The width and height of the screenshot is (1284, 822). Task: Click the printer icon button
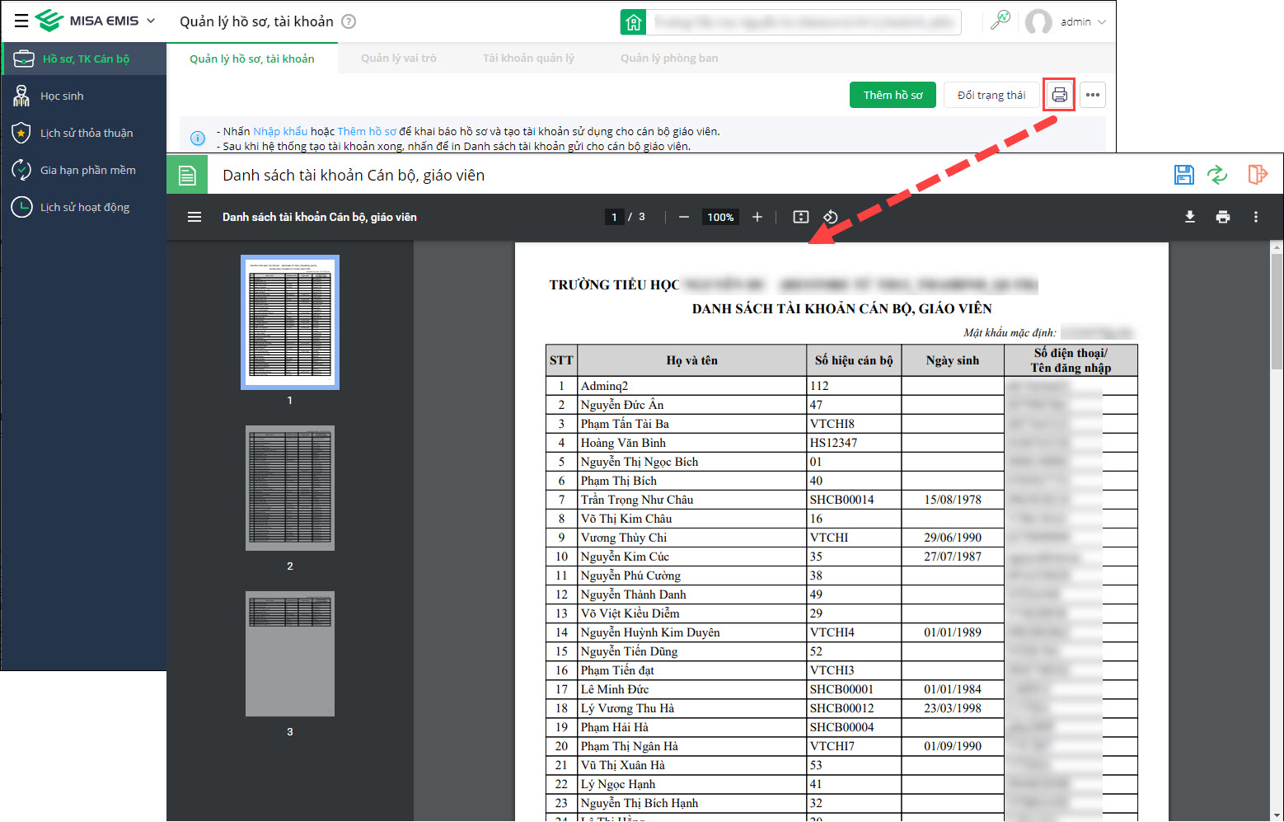(1060, 95)
